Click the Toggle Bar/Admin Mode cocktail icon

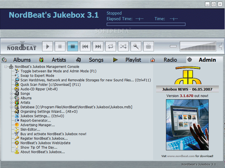[17, 71]
